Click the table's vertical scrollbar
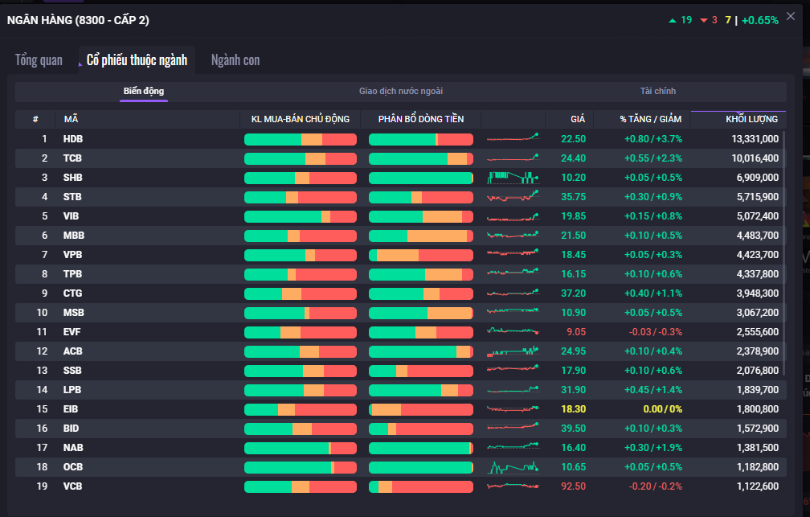Screen dimensions: 810x517 [784, 241]
